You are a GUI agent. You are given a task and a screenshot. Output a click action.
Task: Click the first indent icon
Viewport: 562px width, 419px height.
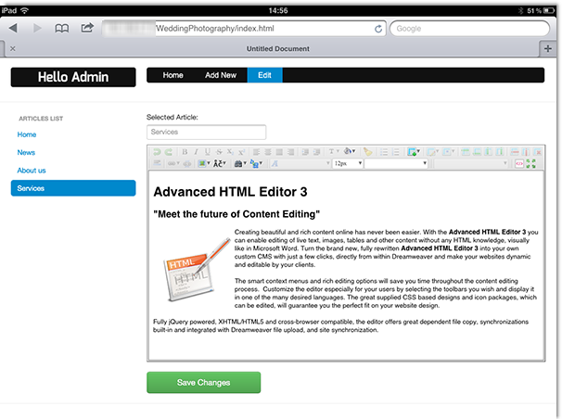click(305, 152)
